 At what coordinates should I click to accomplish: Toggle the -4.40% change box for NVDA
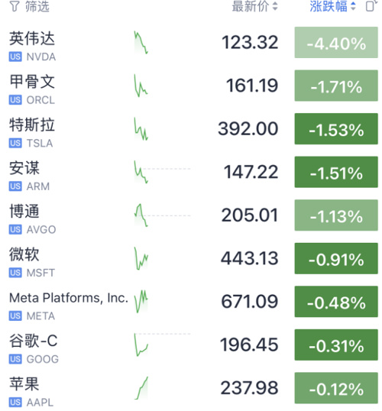336,43
